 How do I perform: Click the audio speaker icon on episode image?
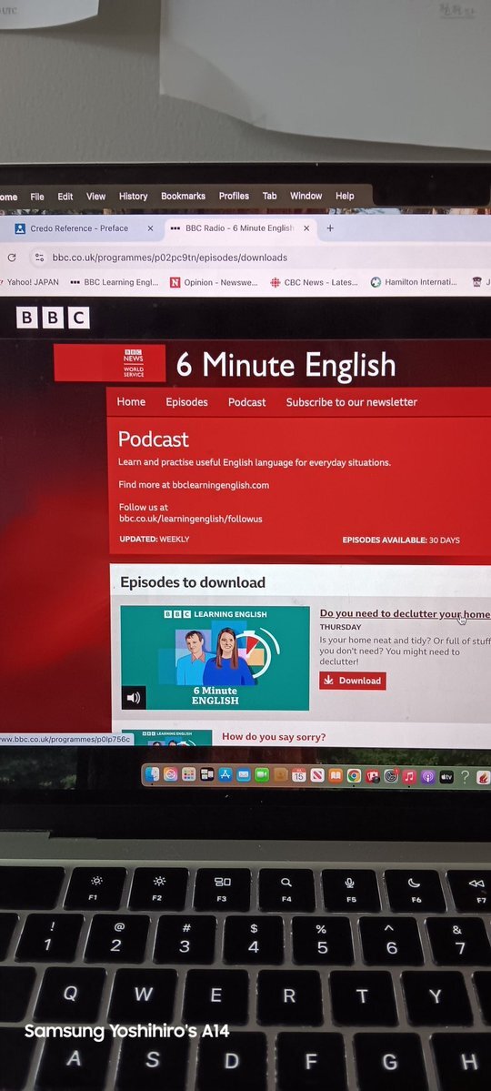[134, 697]
